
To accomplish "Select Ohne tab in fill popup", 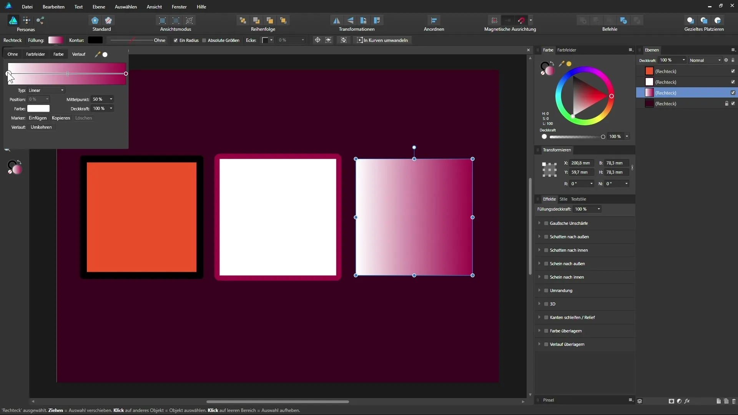I will pyautogui.click(x=13, y=54).
